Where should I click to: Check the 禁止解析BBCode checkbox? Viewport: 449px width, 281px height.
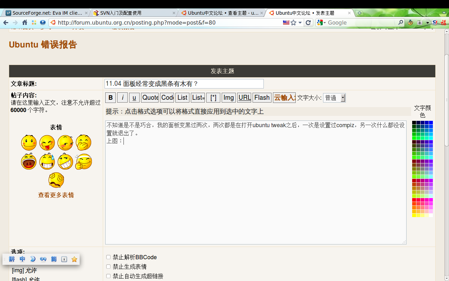click(x=108, y=257)
